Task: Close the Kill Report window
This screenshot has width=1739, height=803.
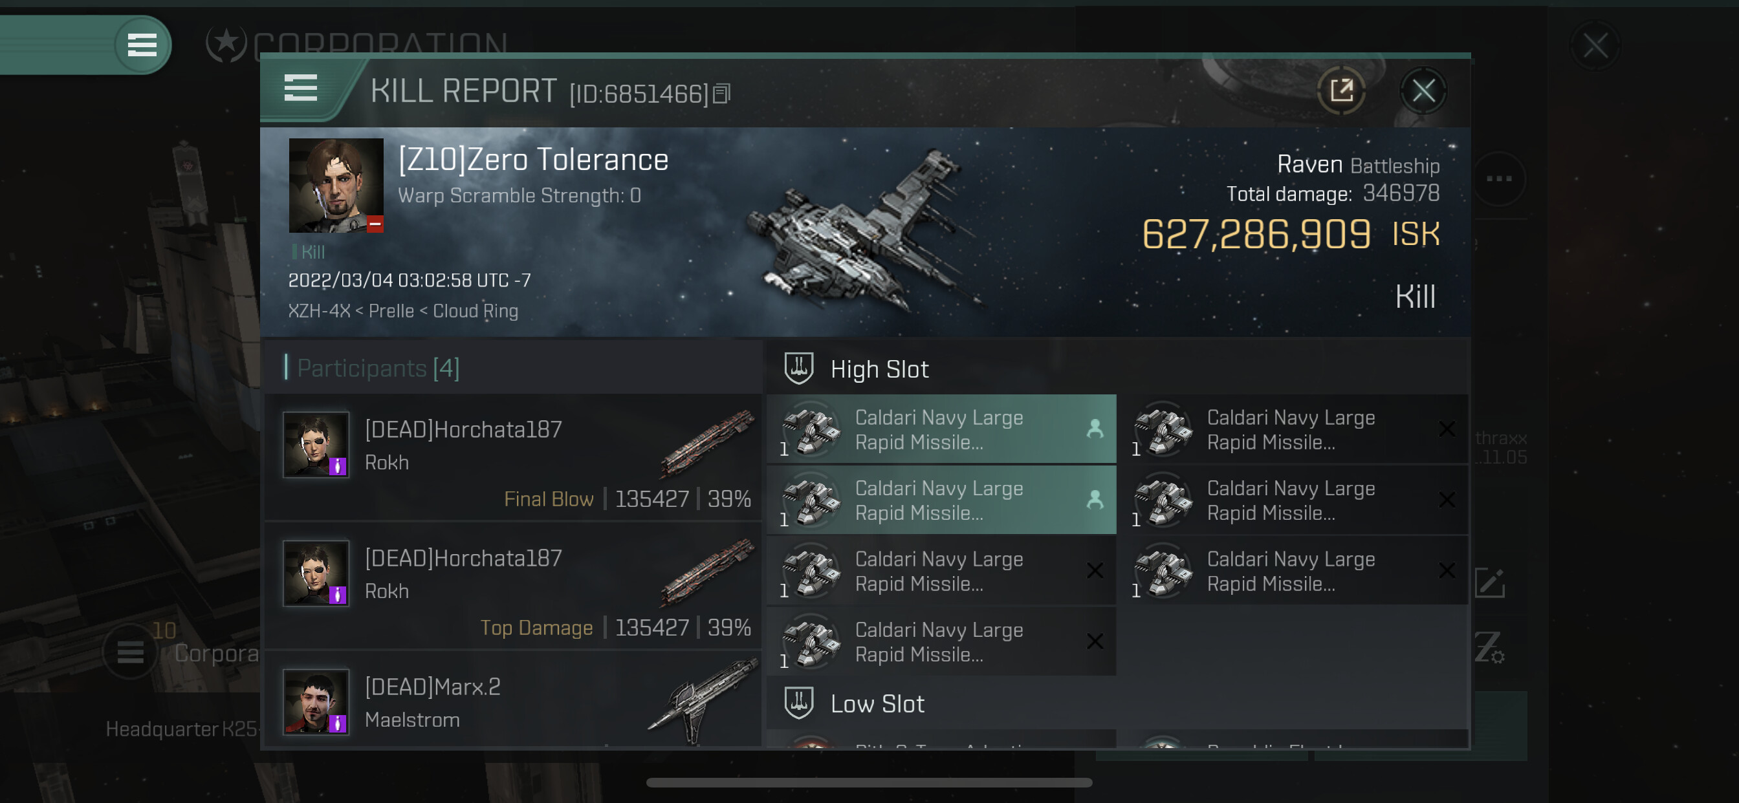Action: tap(1423, 91)
